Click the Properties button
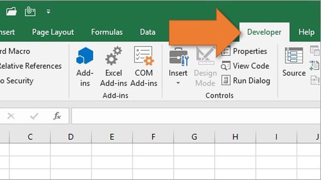 coord(244,51)
